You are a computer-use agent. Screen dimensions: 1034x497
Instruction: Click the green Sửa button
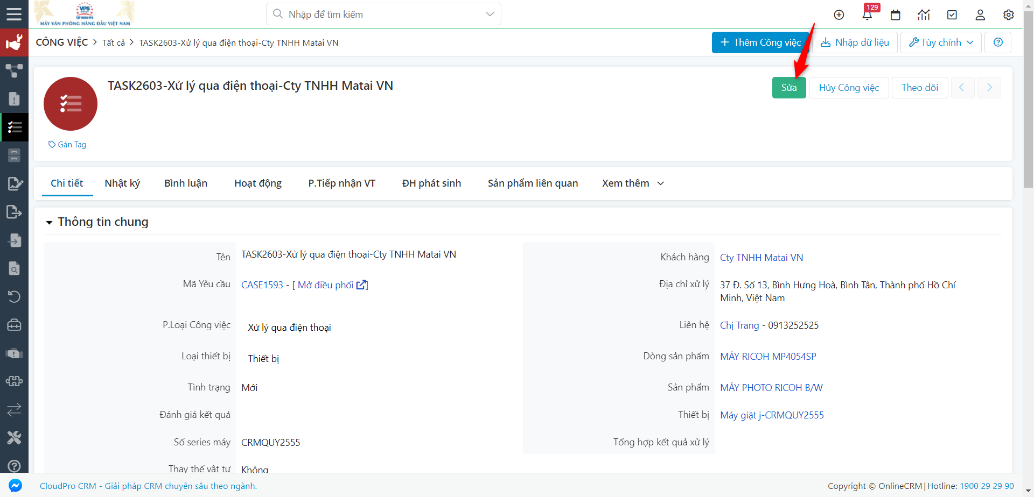(x=789, y=88)
